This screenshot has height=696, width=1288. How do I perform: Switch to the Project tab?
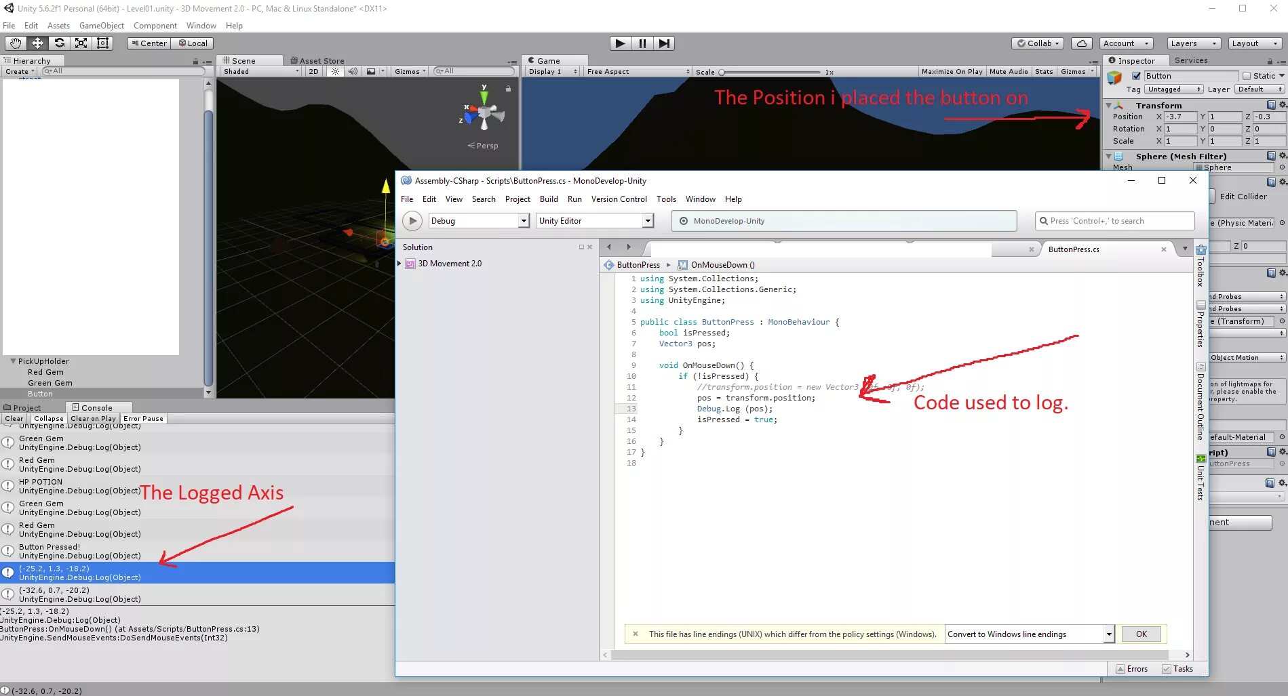point(22,407)
